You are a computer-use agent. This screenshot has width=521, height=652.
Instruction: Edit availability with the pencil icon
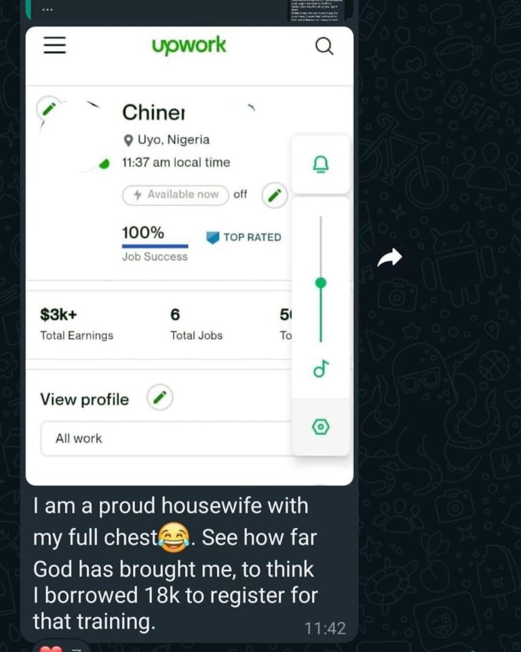275,195
